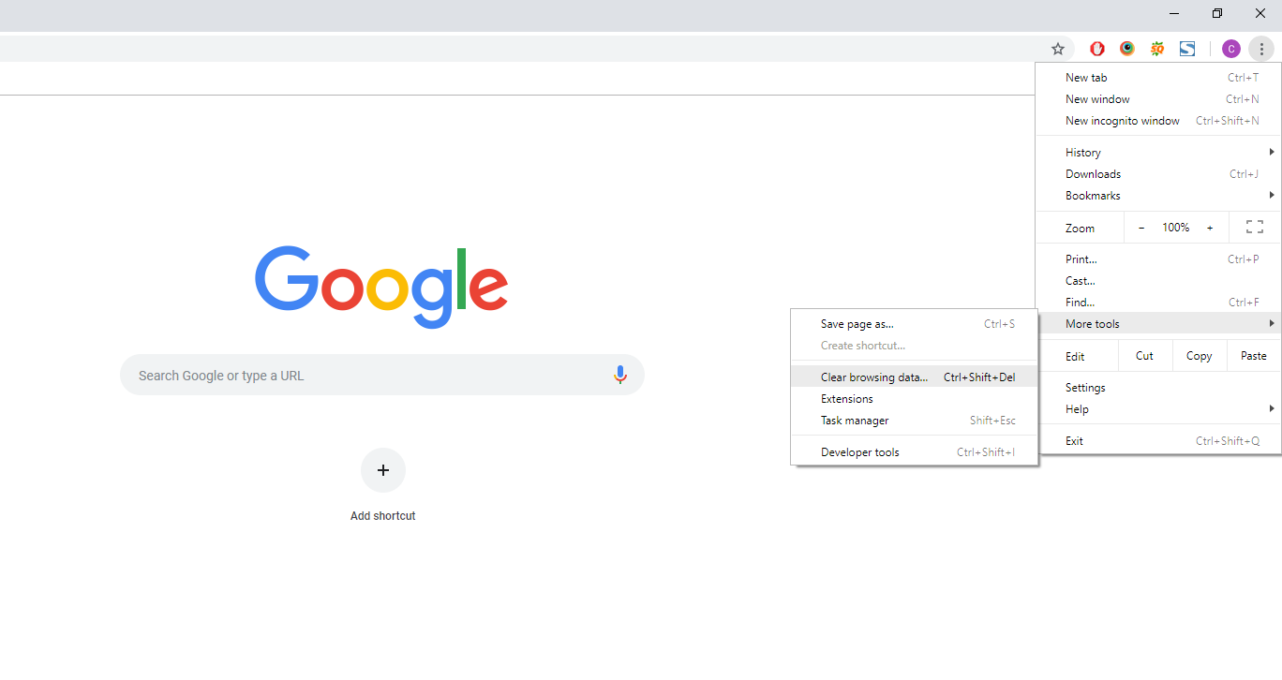Screen dimensions: 1282x680
Task: Click Cut in the Edit row
Action: coord(1144,356)
